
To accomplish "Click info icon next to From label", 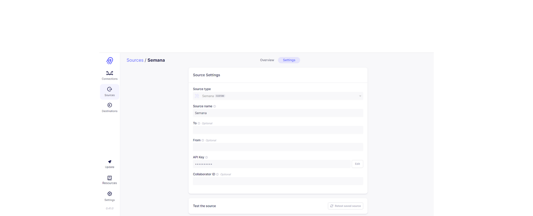I will click(x=203, y=141).
